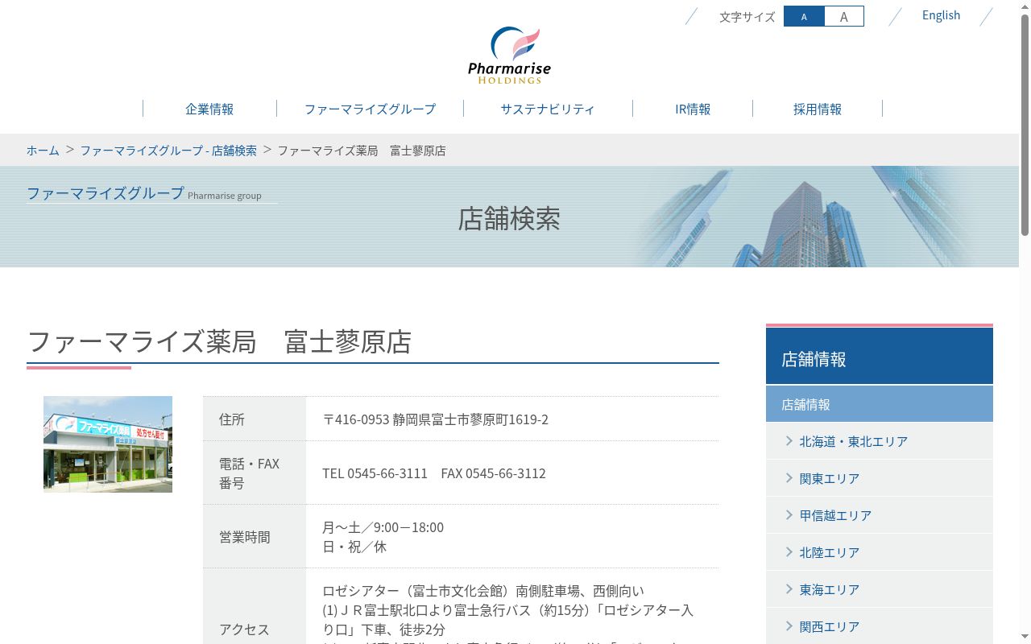Expand 東海エリア in the sidebar

(880, 589)
